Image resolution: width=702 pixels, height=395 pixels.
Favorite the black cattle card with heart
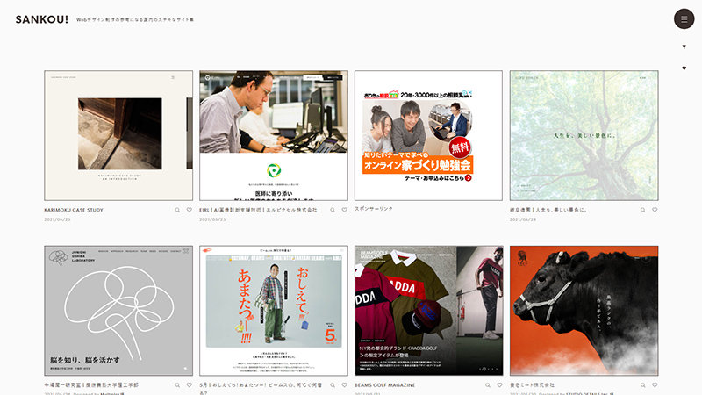[x=655, y=384]
